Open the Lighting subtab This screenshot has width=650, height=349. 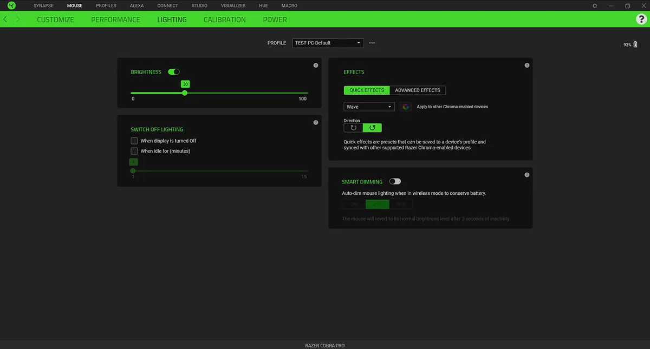pyautogui.click(x=172, y=19)
